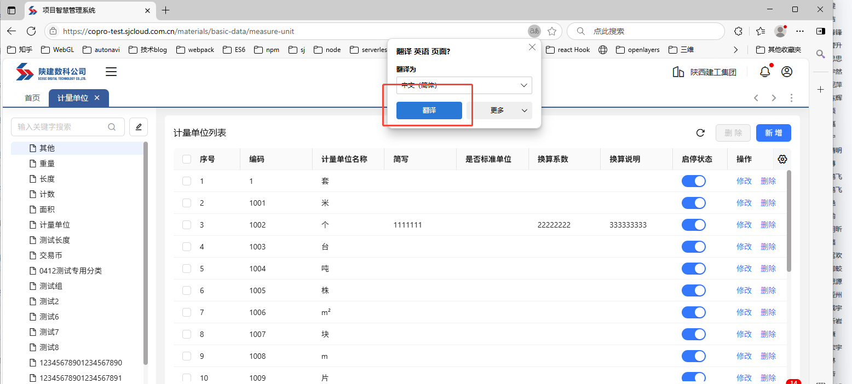The height and width of the screenshot is (384, 852).
Task: Click the translate icon in address bar
Action: coord(534,31)
